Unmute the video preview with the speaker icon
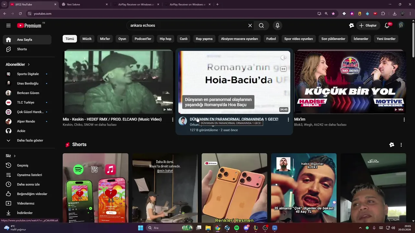 tap(283, 58)
